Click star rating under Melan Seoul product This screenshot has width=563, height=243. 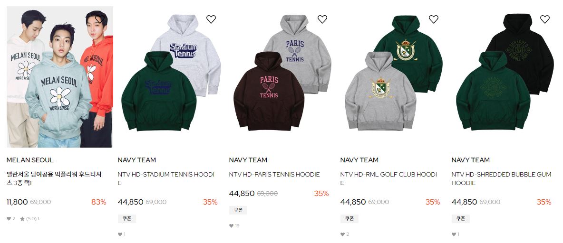[29, 219]
